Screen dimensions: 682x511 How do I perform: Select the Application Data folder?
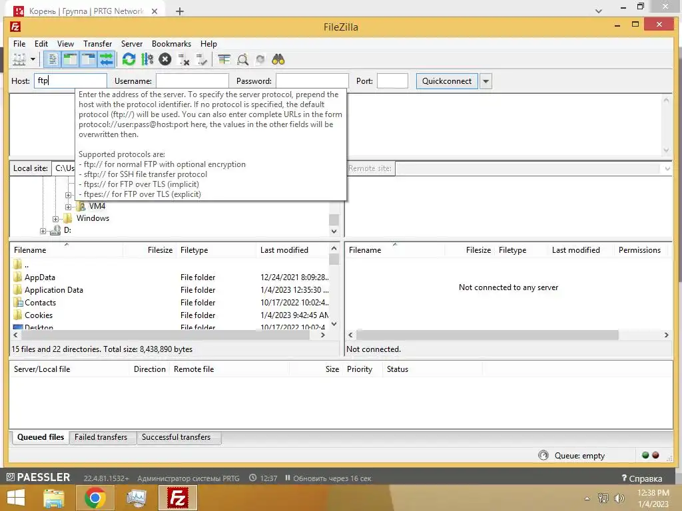(x=53, y=290)
